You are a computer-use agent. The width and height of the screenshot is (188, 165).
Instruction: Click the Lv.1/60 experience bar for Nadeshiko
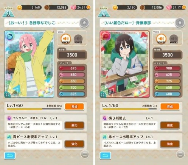tap(34, 109)
